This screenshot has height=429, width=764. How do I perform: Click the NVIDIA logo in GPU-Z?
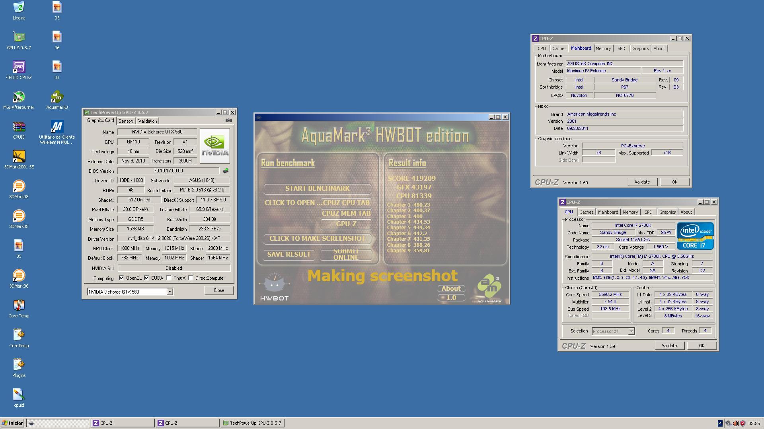click(x=215, y=146)
